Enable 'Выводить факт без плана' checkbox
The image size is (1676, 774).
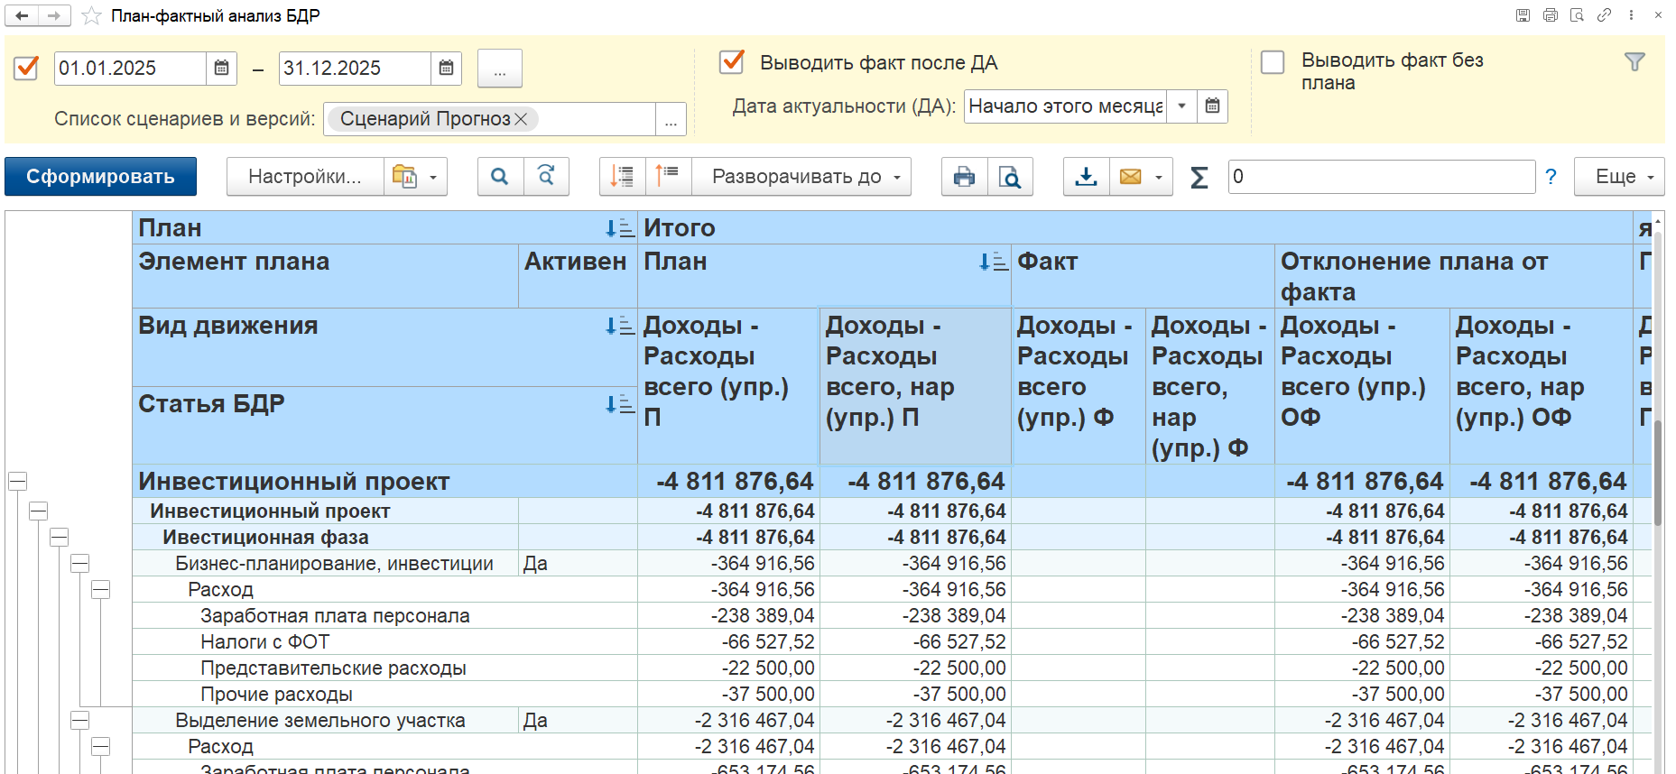pyautogui.click(x=1273, y=62)
